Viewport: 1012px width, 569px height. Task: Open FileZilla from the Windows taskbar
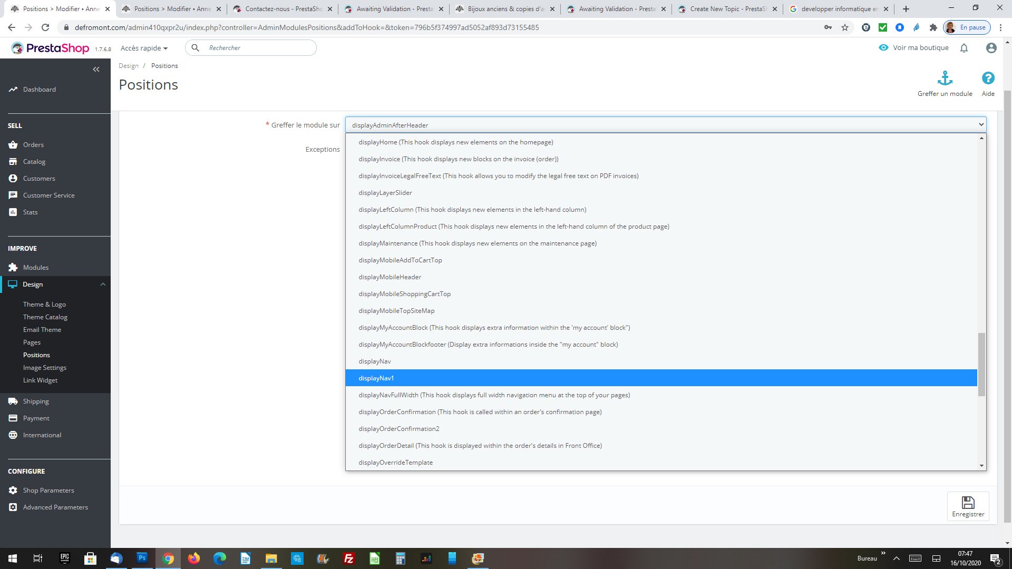[x=348, y=558]
